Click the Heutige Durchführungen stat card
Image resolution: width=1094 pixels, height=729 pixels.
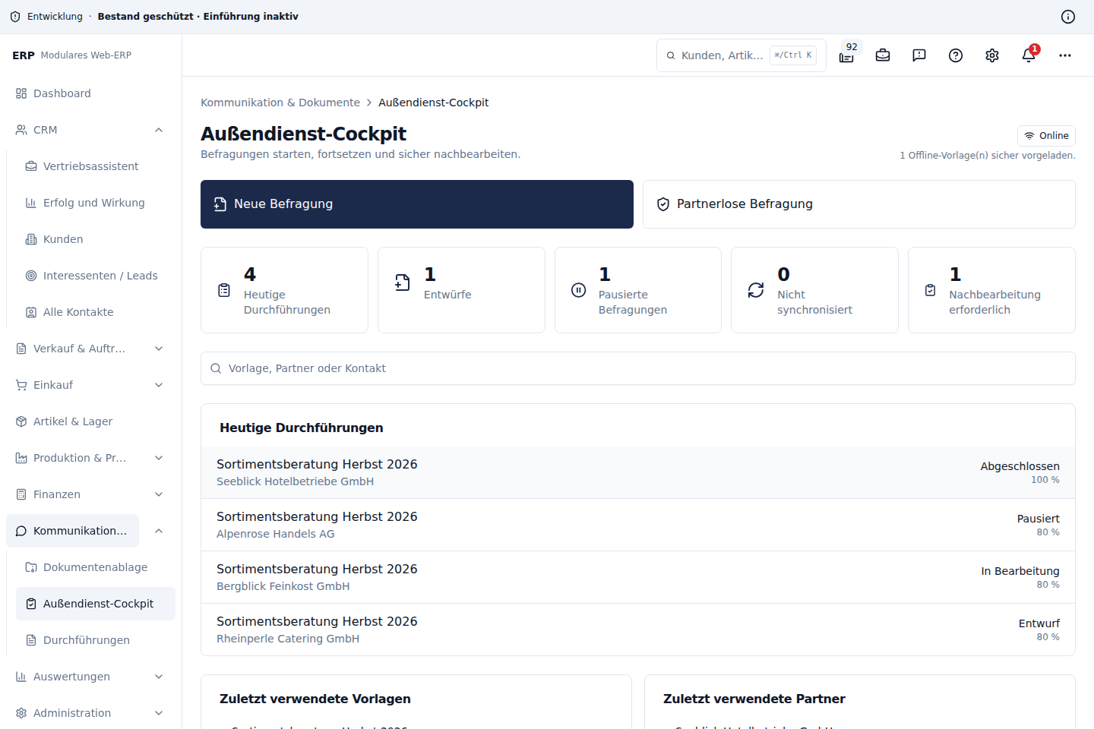click(x=284, y=290)
